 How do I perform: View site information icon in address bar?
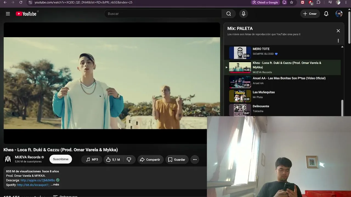pyautogui.click(x=30, y=2)
